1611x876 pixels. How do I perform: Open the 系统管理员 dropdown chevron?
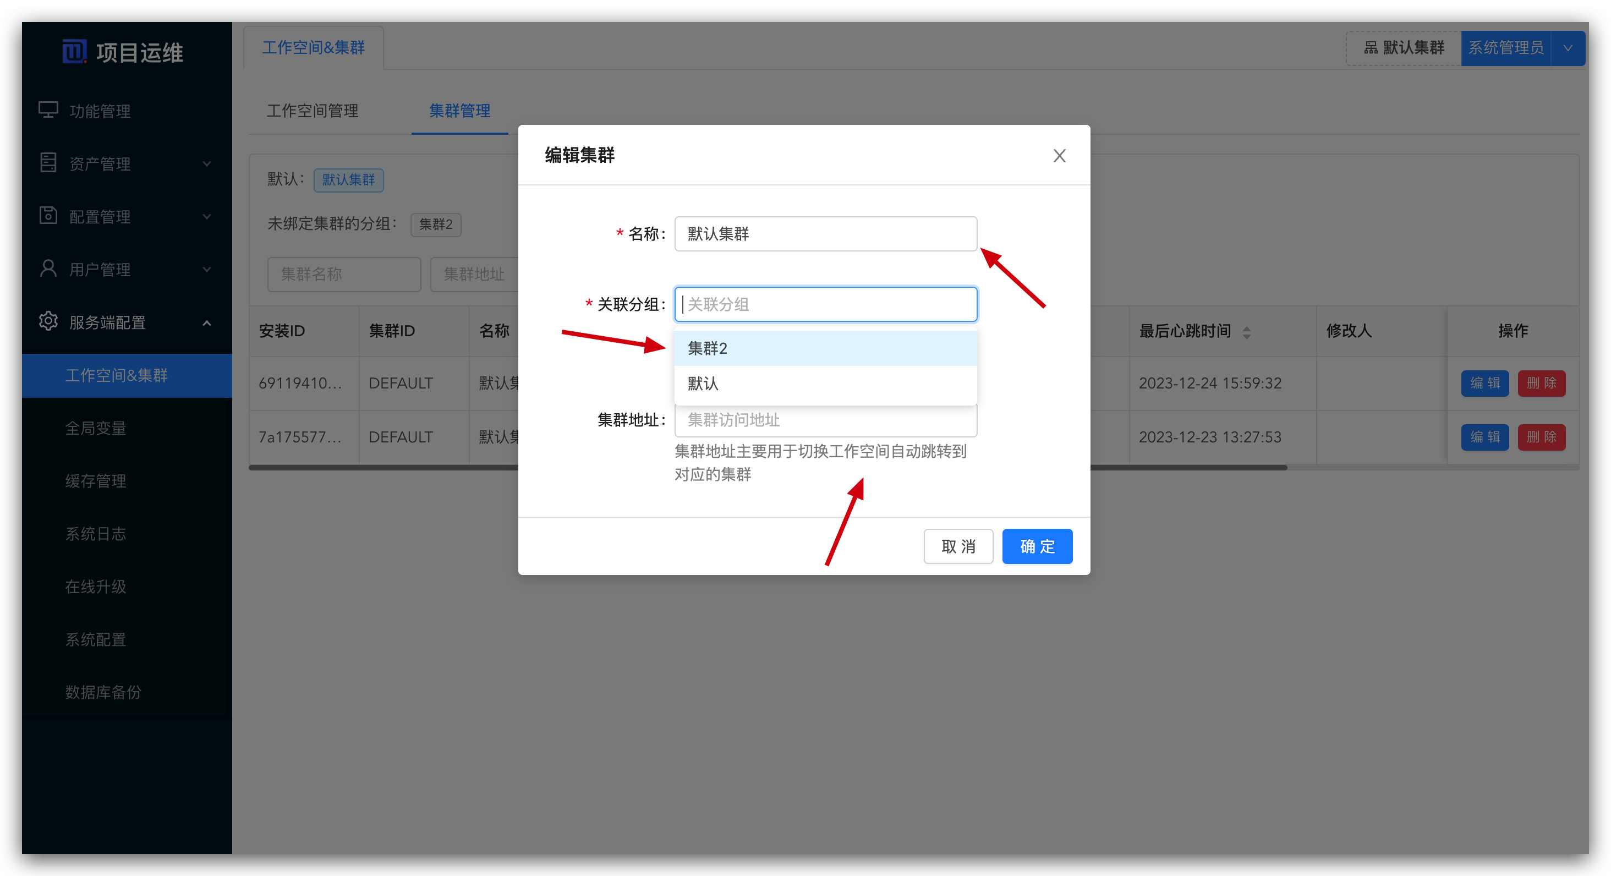(x=1568, y=47)
